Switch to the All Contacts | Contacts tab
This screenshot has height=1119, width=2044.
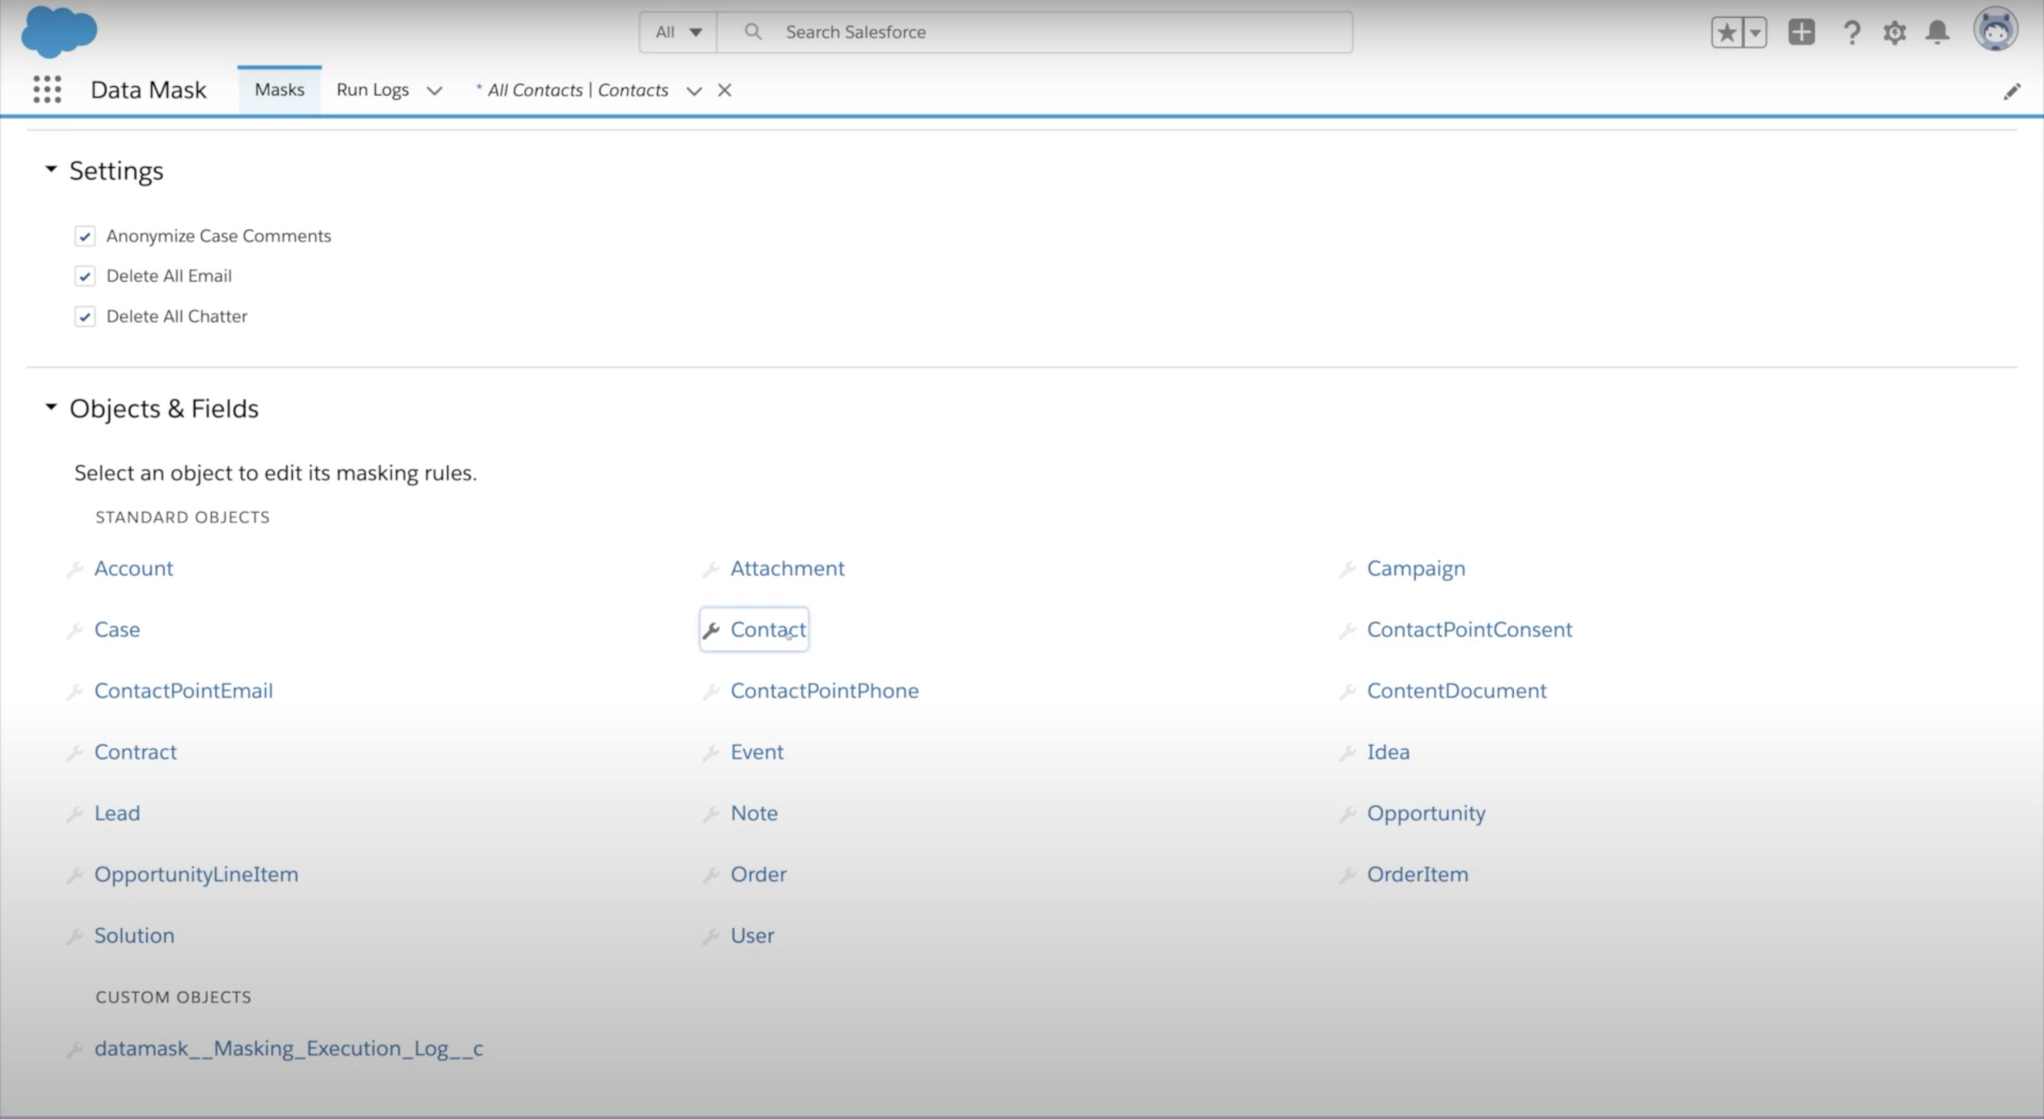coord(578,91)
